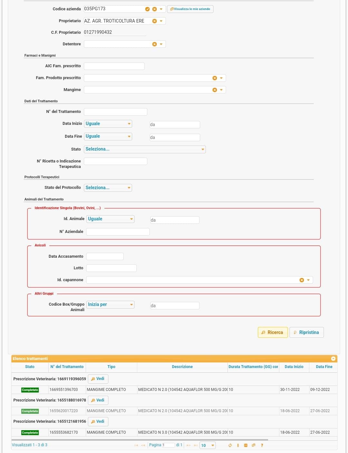Viewport: 348px width, 453px height.
Task: Click the Data Fine 'da' date field
Action: point(175,137)
